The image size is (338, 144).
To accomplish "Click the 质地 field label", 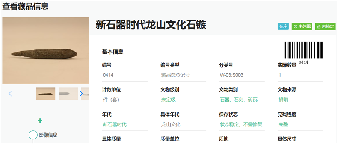I will (224, 139).
